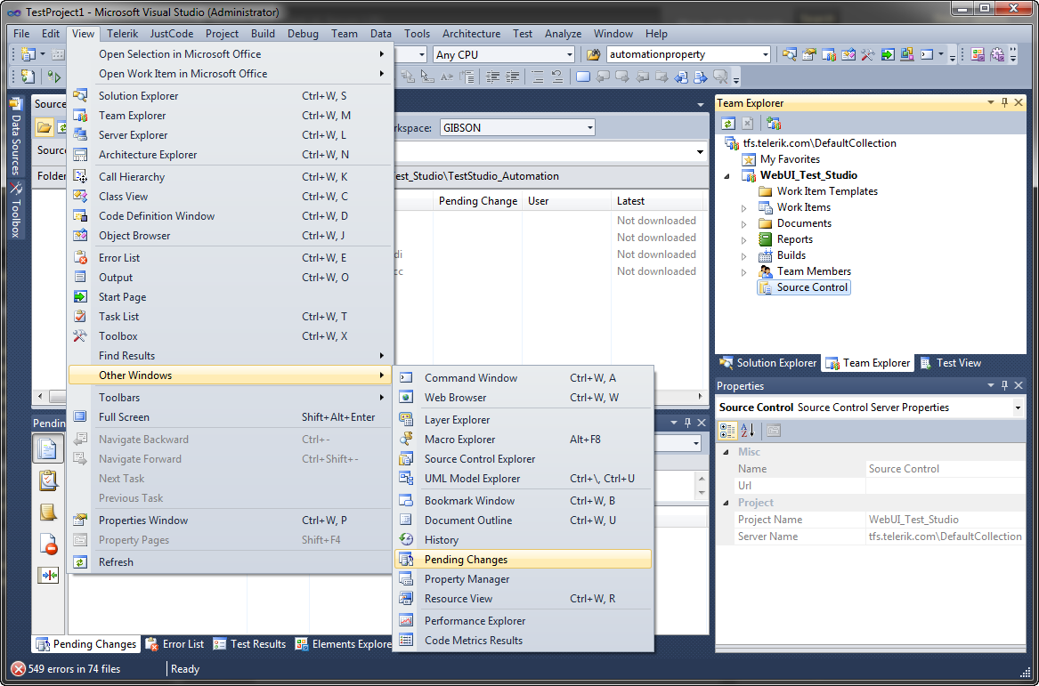Click the Policy Warnings icon in Pending Changes sidebar
The height and width of the screenshot is (686, 1039).
[48, 544]
